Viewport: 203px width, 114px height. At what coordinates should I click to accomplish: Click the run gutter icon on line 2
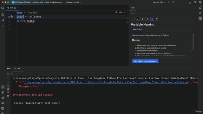[x=12, y=17]
